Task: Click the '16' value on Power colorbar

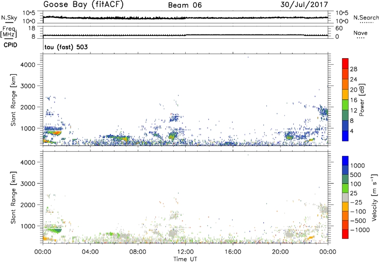Action: 353,100
